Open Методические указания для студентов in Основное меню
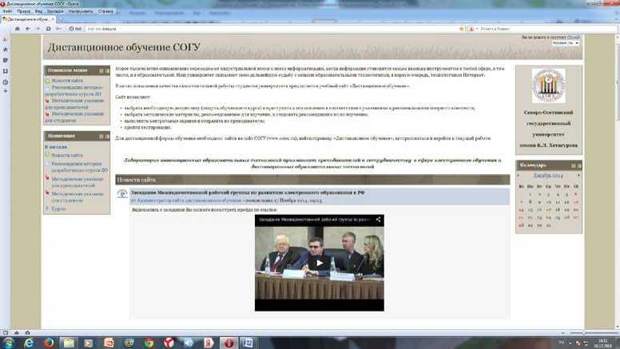The width and height of the screenshot is (620, 349). coord(74,117)
